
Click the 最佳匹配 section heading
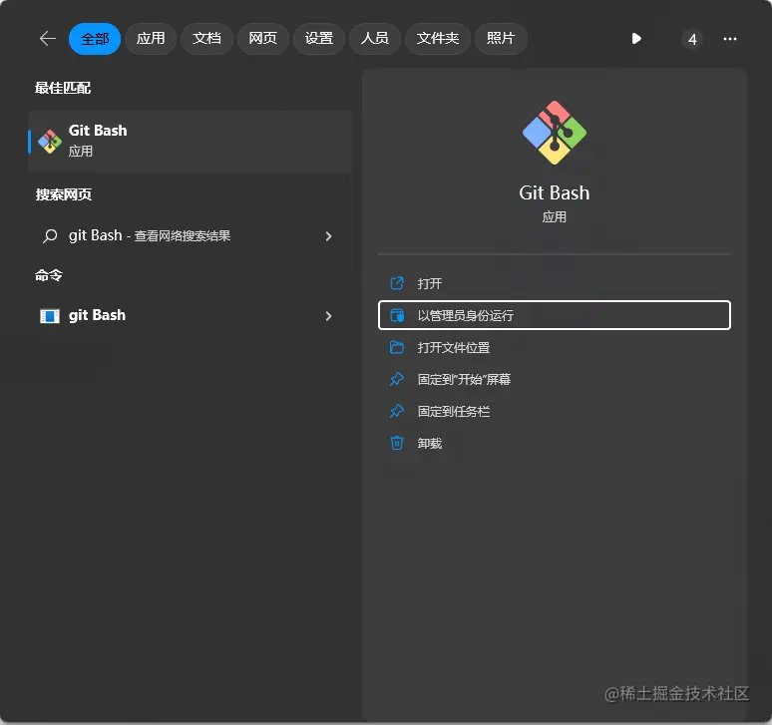pos(63,88)
